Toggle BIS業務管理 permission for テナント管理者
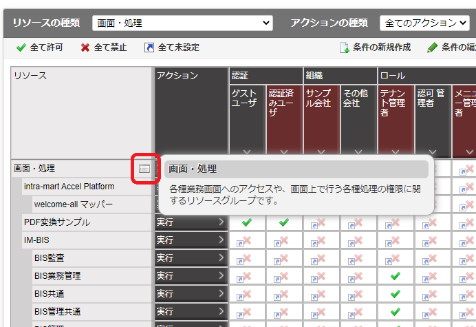Screen dimensions: 476x327 pos(396,276)
